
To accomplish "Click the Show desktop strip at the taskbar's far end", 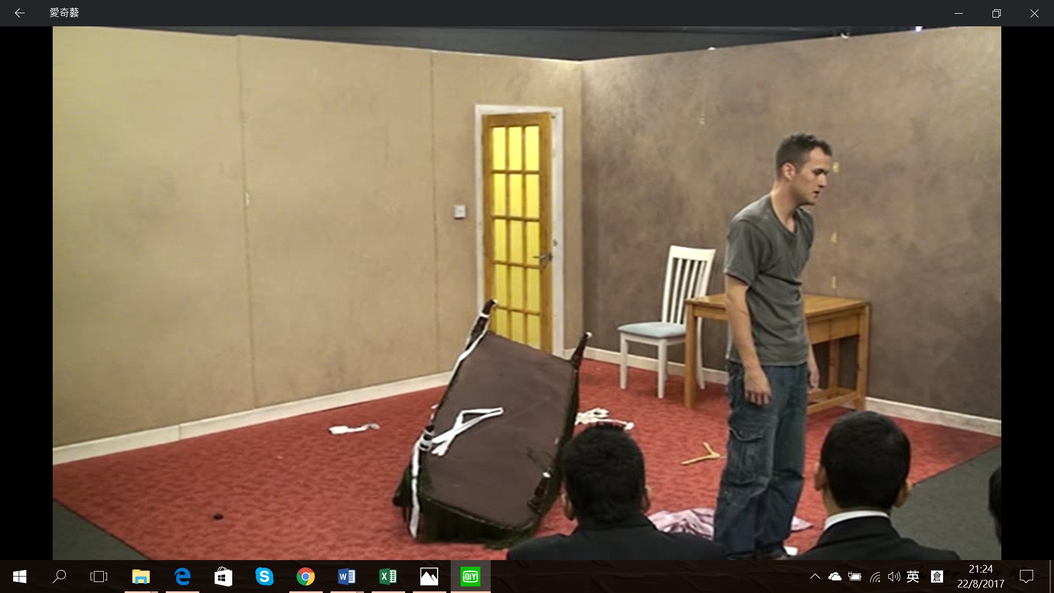I will coord(1052,577).
